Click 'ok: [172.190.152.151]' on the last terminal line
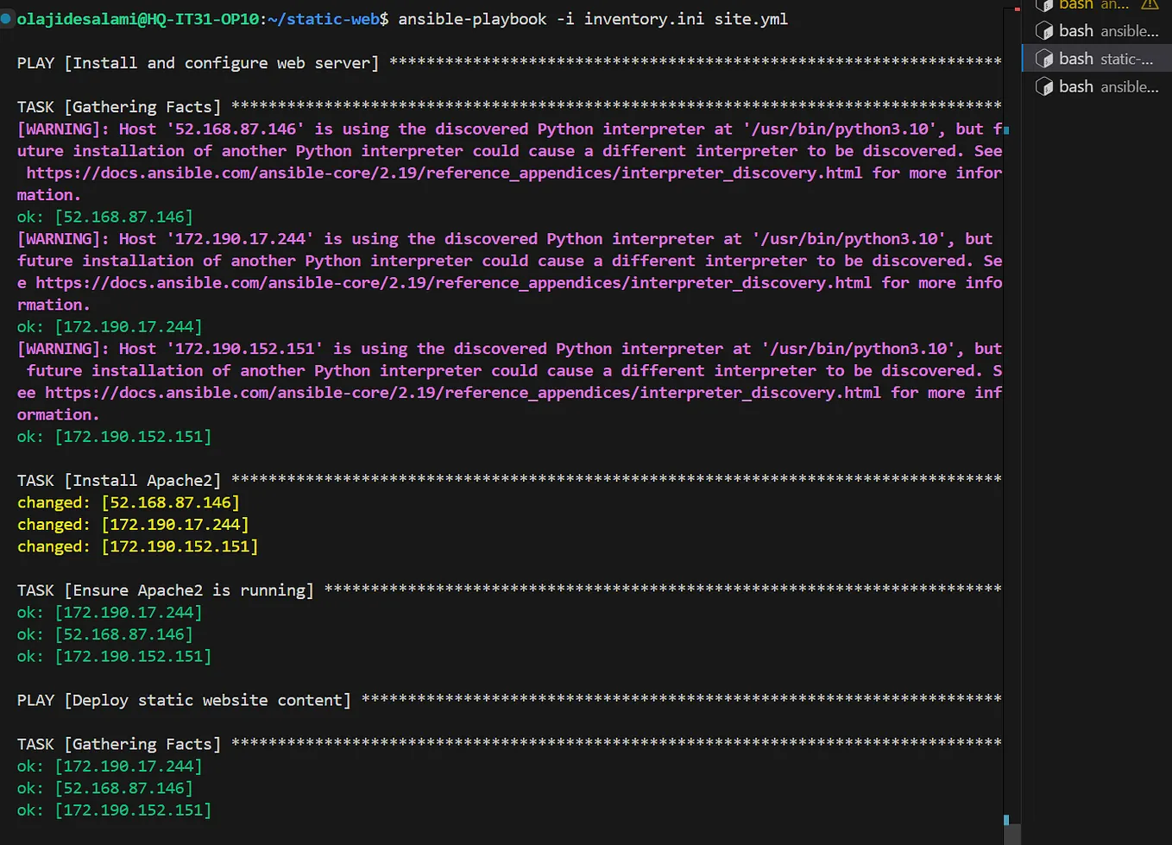This screenshot has width=1172, height=845. (114, 810)
